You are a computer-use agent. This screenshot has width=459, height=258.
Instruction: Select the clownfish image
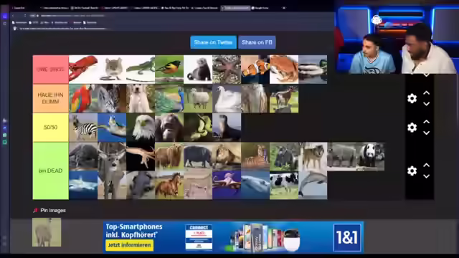point(255,70)
